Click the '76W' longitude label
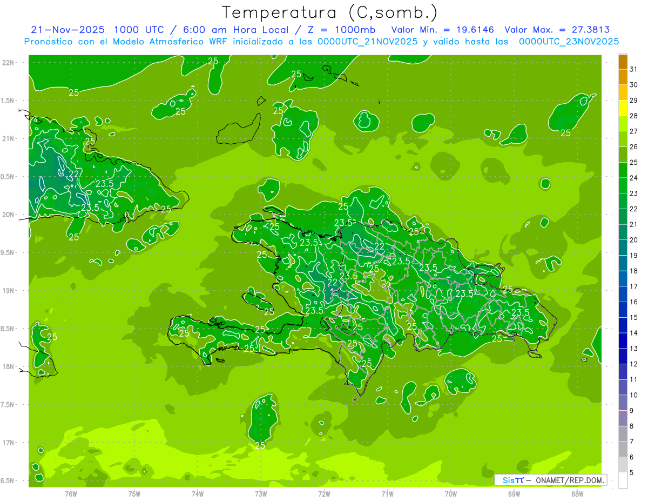Screen dimensions: 648x501 pos(71,494)
